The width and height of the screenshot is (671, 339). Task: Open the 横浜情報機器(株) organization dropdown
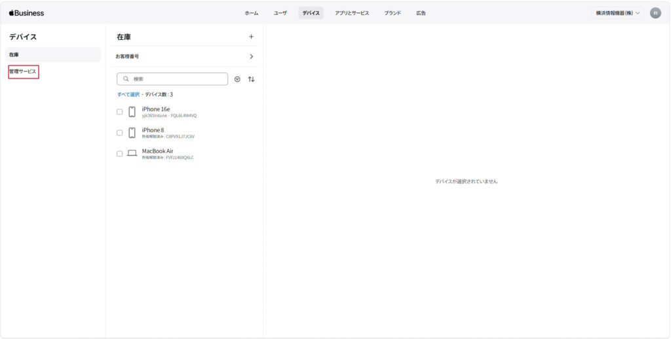coord(617,13)
